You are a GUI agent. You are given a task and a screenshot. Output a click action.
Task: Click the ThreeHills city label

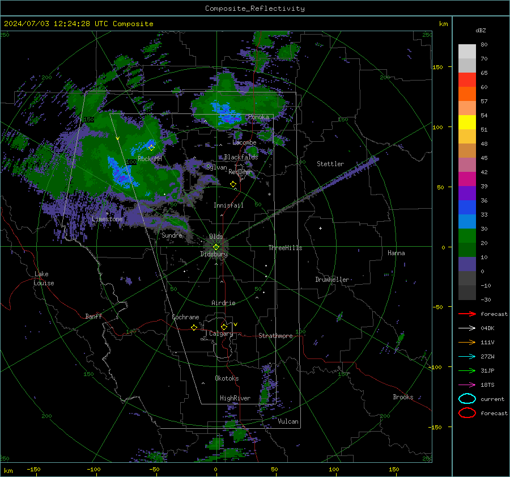[x=285, y=248]
